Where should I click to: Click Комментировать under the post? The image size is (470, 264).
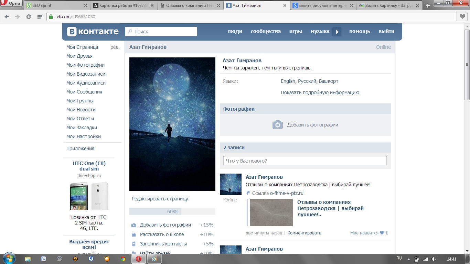pyautogui.click(x=305, y=233)
